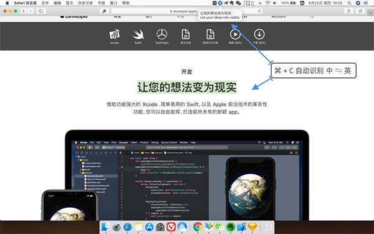Open the Safari浏览器 menu
This screenshot has height=234, width=374.
(x=25, y=3)
